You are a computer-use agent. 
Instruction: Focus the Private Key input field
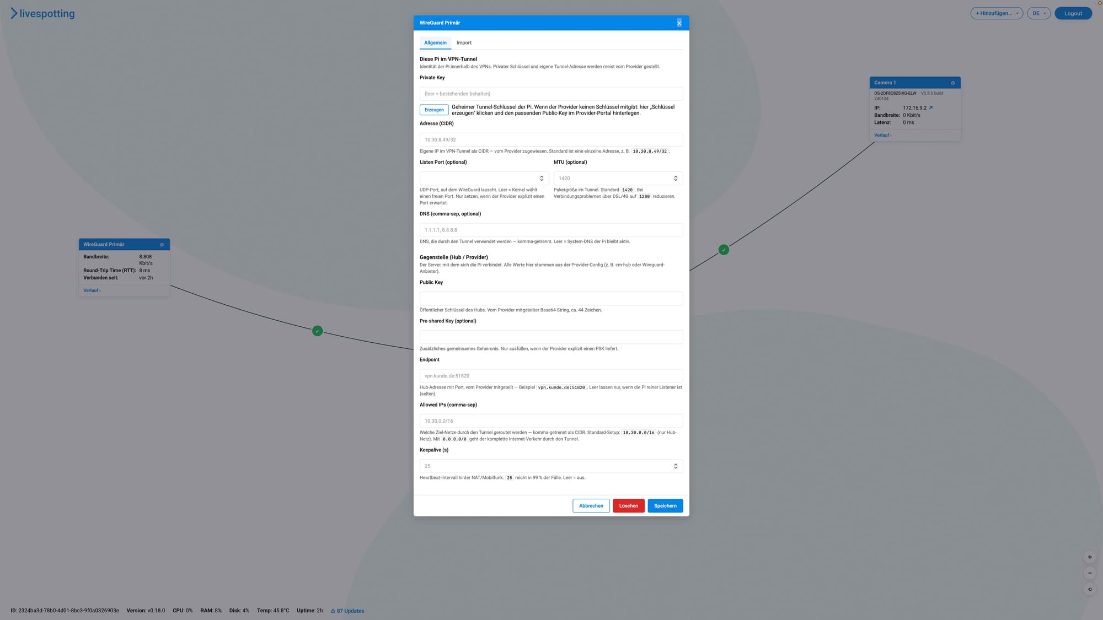[551, 94]
